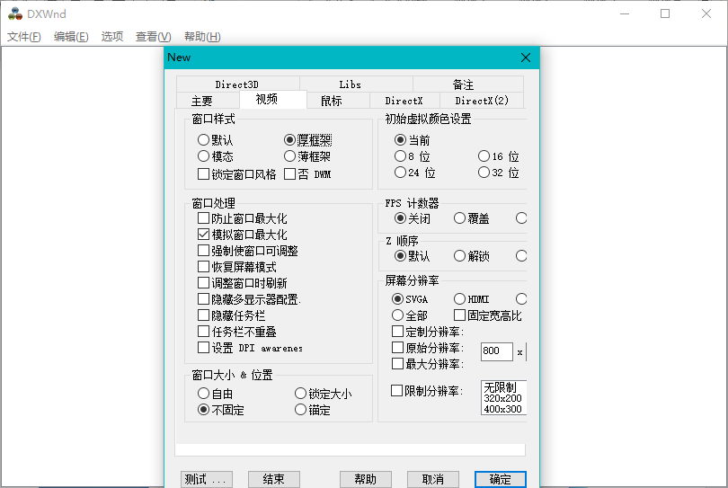Click the 取消 button
728x488 pixels.
click(433, 479)
